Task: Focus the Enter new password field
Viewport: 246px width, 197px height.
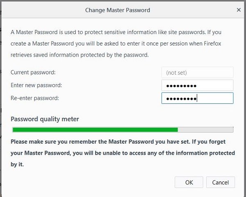Action: 197,85
